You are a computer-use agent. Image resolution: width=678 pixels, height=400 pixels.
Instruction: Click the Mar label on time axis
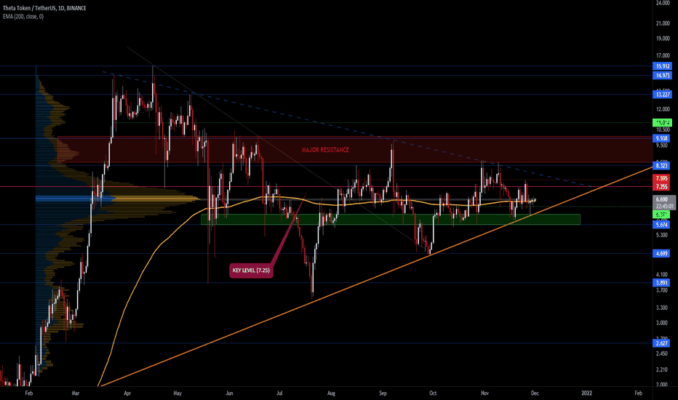point(76,393)
